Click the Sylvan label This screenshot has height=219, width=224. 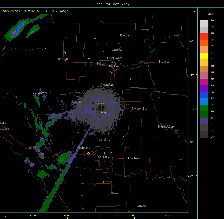[101, 64]
